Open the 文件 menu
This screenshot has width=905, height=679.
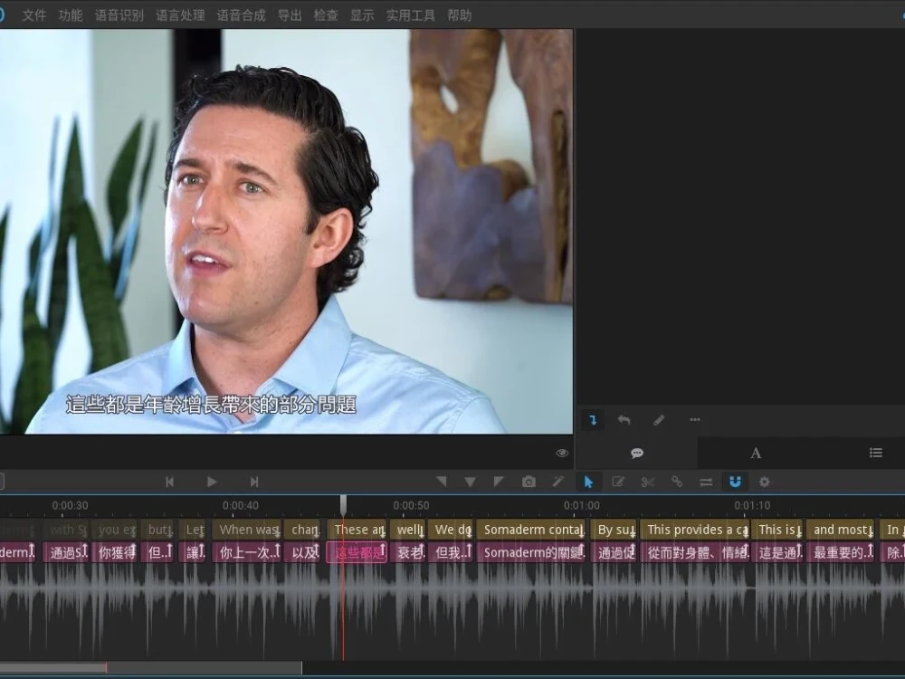(x=34, y=15)
